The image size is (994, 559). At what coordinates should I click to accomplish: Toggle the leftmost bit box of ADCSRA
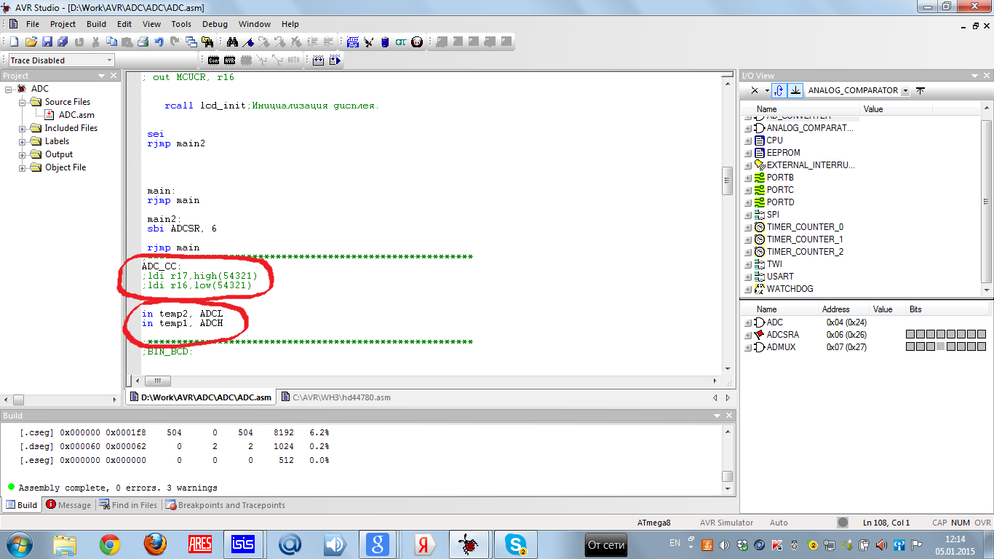pyautogui.click(x=910, y=335)
